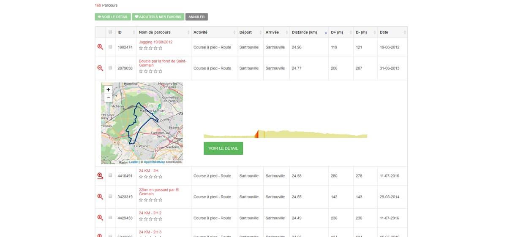Rate Jogging 19/08/2012 with the fifth star
The image size is (507, 237).
pos(161,48)
